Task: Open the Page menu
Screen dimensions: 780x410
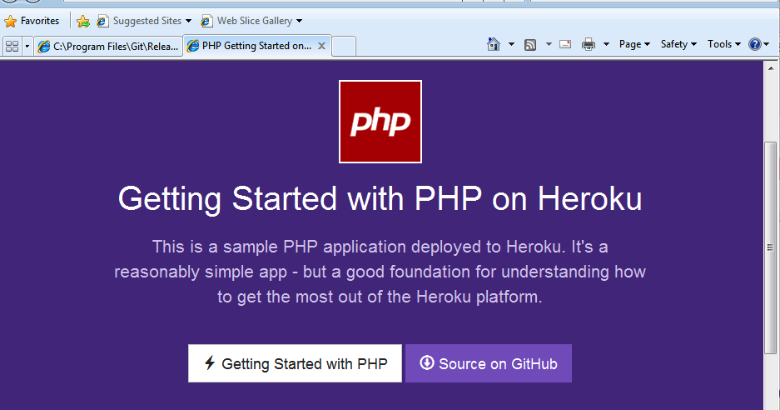Action: pyautogui.click(x=634, y=44)
